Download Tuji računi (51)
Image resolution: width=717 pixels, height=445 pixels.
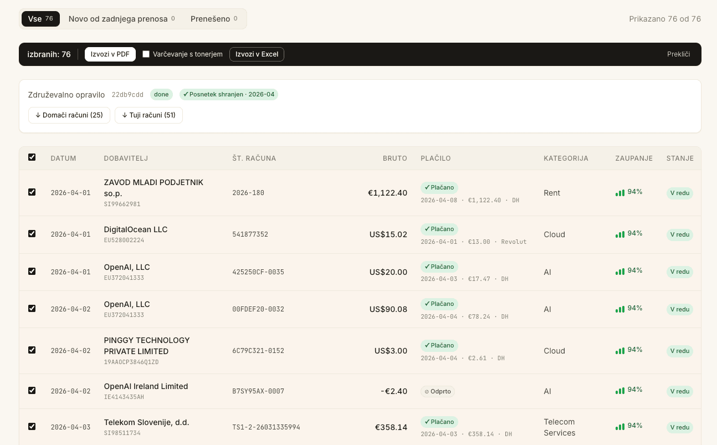[148, 115]
